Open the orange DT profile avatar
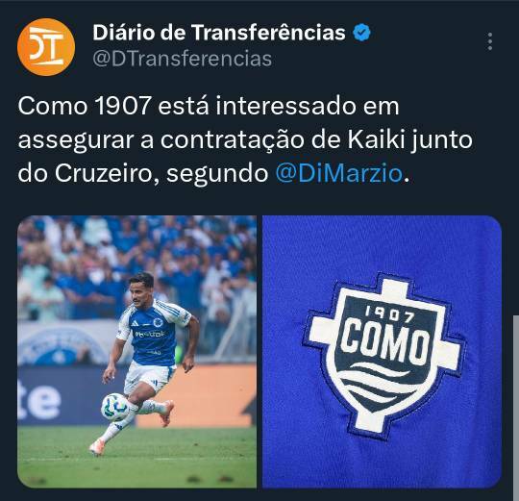519x501 pixels. click(x=46, y=47)
